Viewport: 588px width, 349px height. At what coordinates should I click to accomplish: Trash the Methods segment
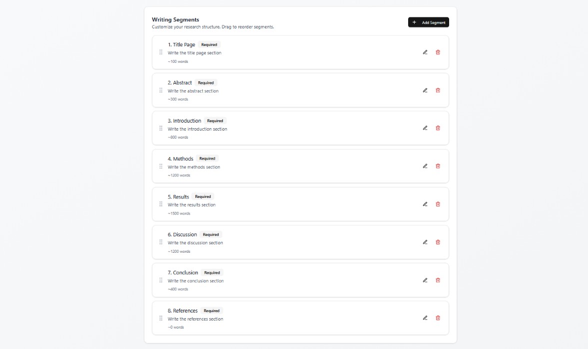(x=438, y=166)
